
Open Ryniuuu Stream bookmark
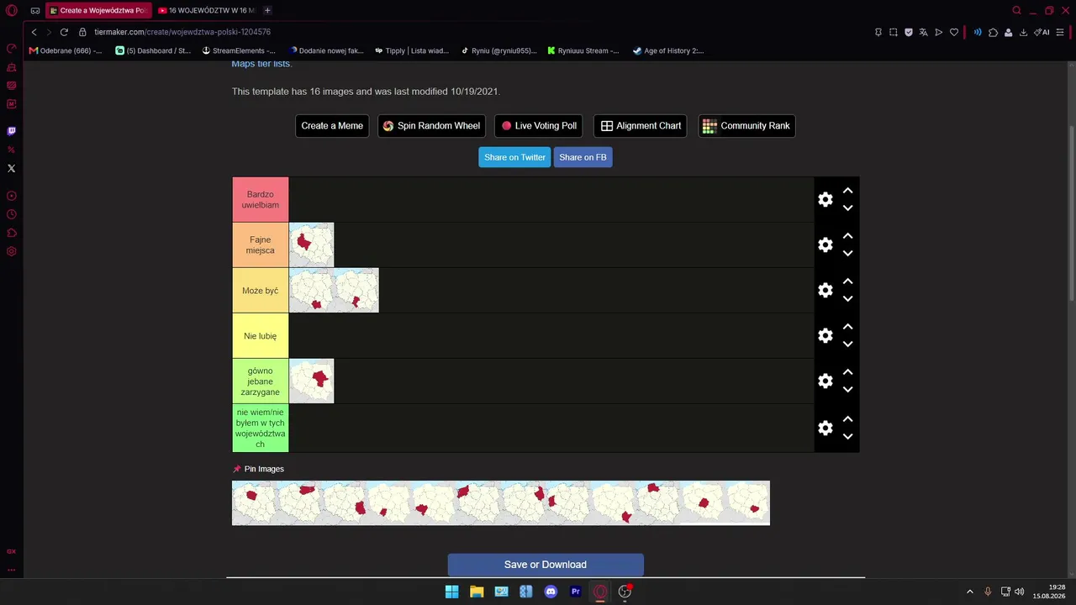click(583, 50)
